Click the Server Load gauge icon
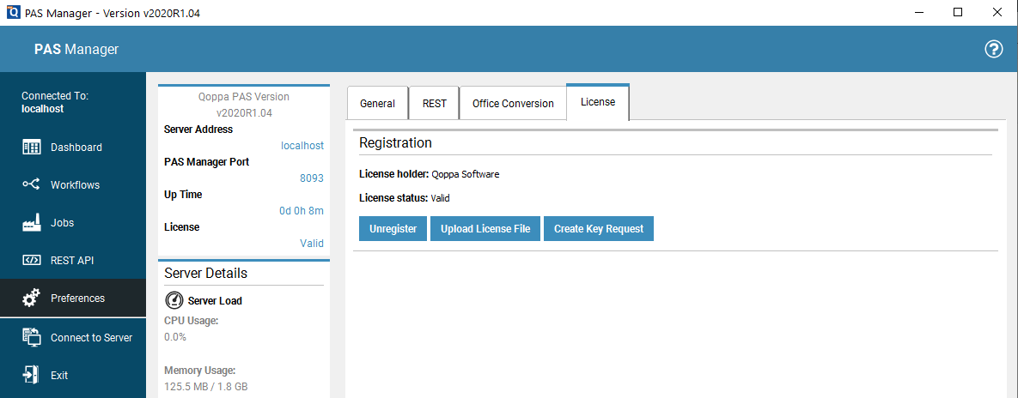Viewport: 1018px width, 398px height. pos(174,300)
